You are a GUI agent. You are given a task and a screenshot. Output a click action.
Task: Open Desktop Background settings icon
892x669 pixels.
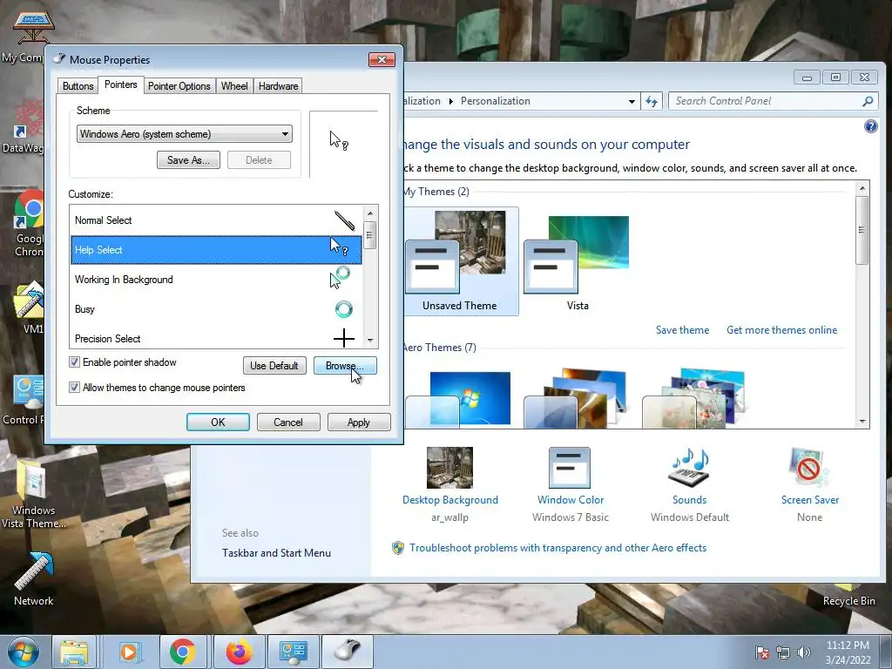click(450, 468)
